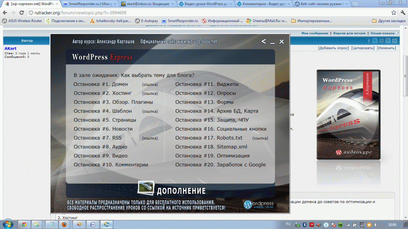Open the Другие закладки folder

click(x=389, y=21)
